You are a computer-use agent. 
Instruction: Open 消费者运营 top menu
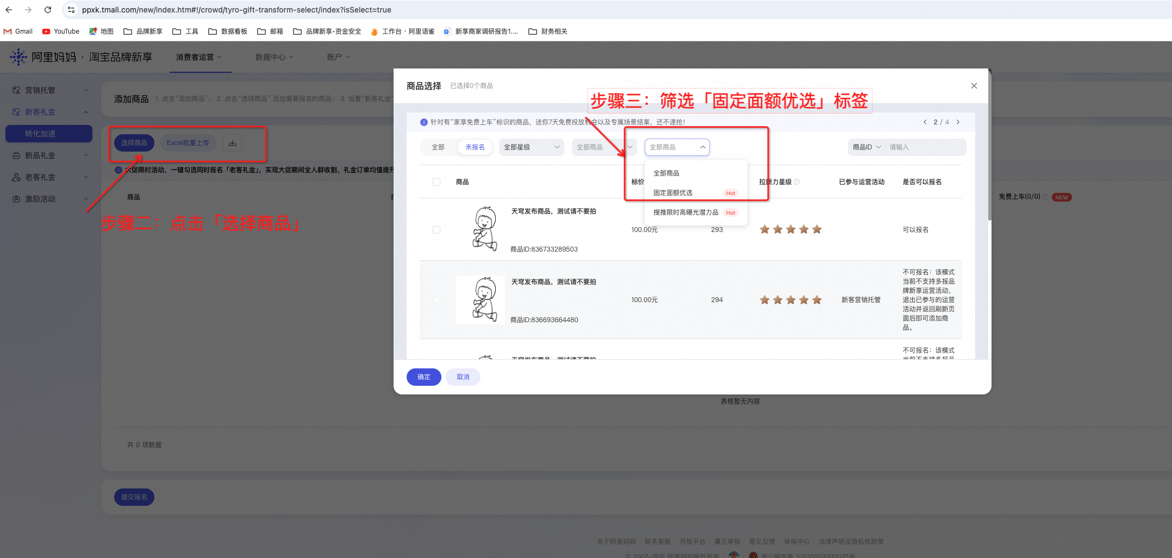(x=199, y=57)
